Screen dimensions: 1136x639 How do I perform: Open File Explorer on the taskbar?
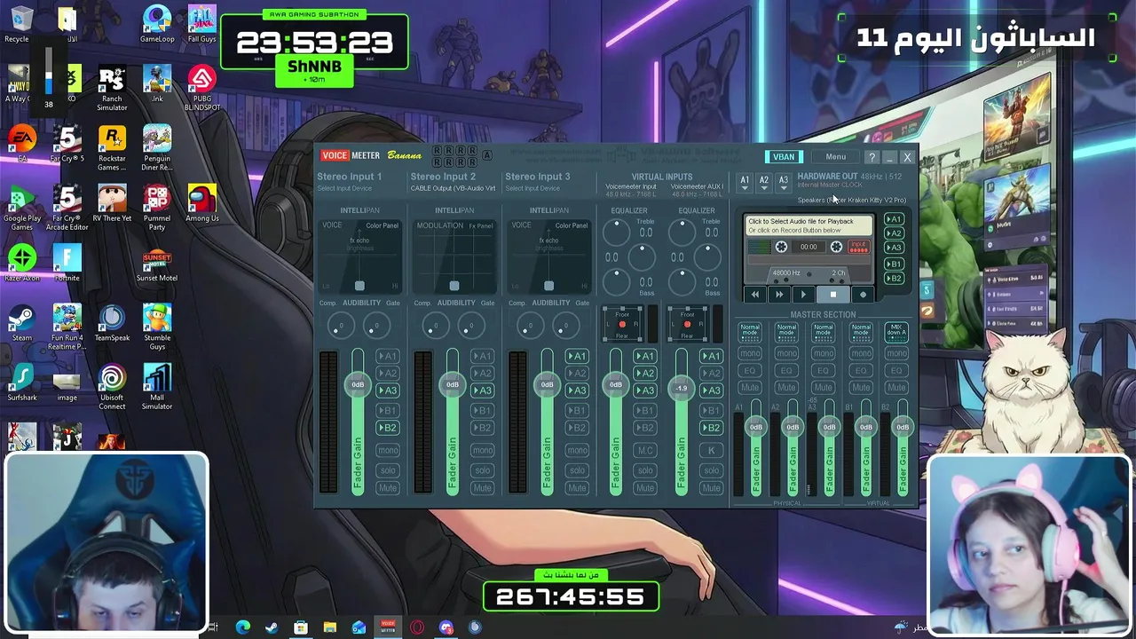329,627
